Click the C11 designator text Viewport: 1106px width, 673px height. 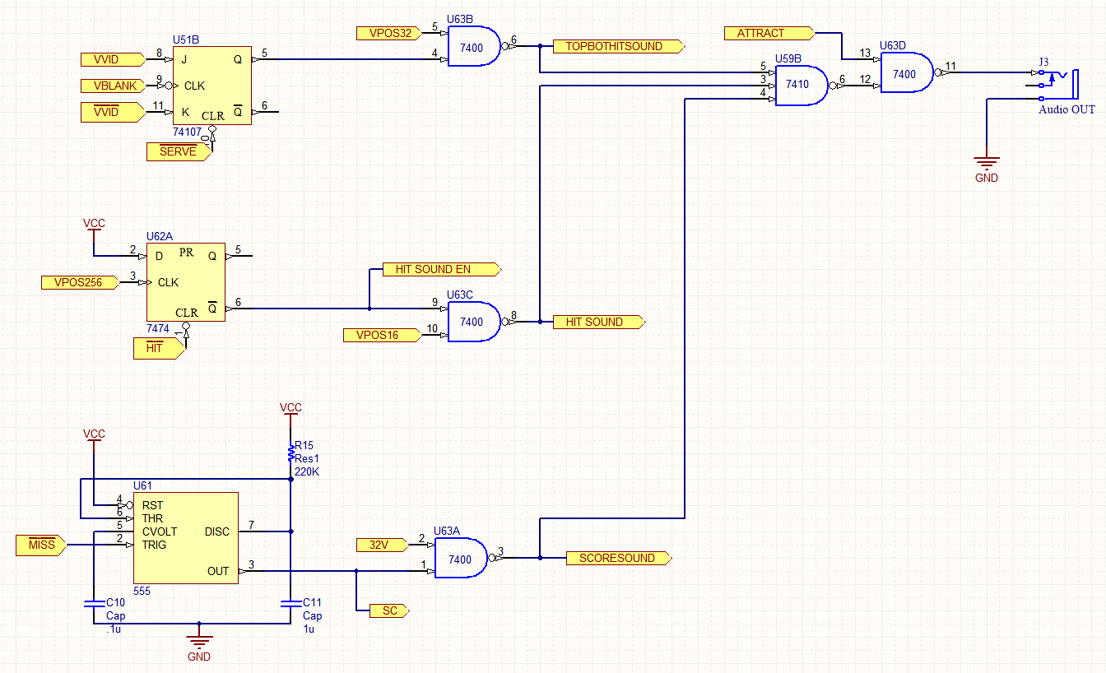312,603
